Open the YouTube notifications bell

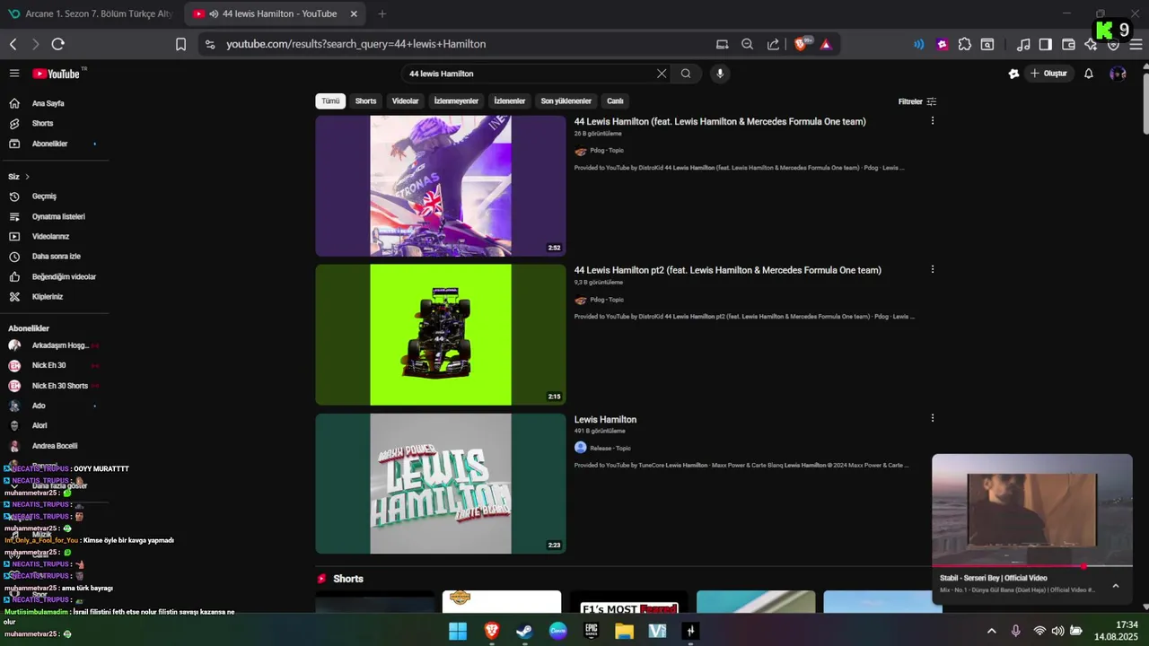(x=1088, y=74)
